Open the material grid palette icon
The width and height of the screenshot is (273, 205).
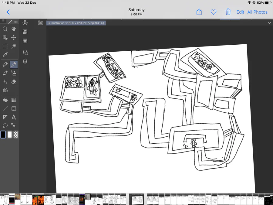pos(25,32)
